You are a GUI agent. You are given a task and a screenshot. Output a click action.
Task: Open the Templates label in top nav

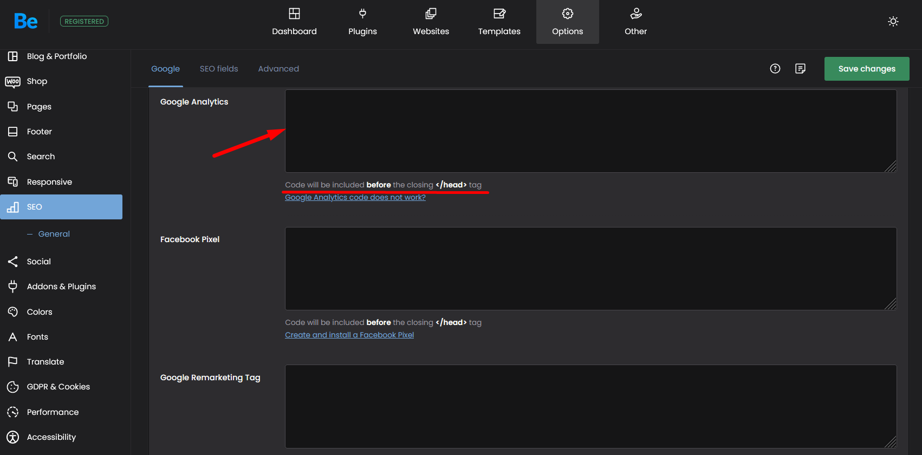(x=499, y=31)
